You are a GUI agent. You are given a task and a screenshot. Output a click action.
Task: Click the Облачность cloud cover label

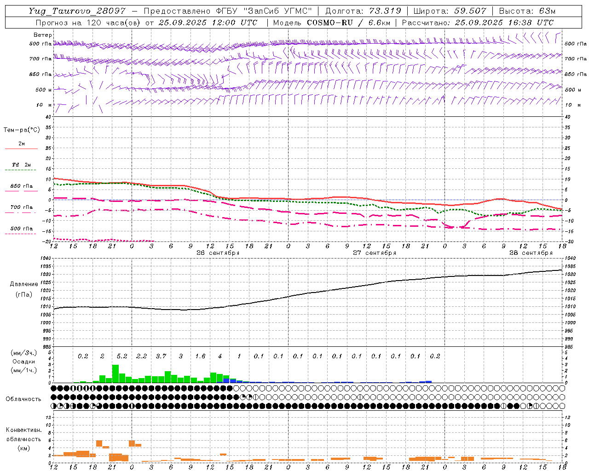click(x=23, y=399)
